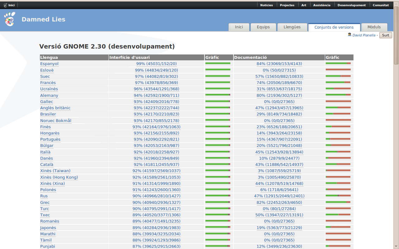Open the David Planella profile link

coord(364,35)
